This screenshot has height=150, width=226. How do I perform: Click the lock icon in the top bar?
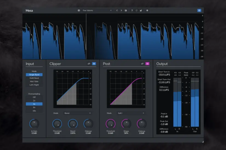click(141, 10)
